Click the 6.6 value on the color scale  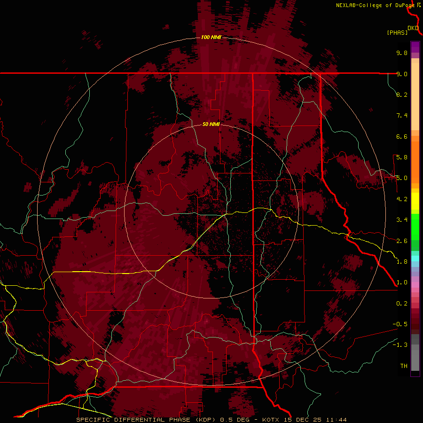tap(402, 136)
